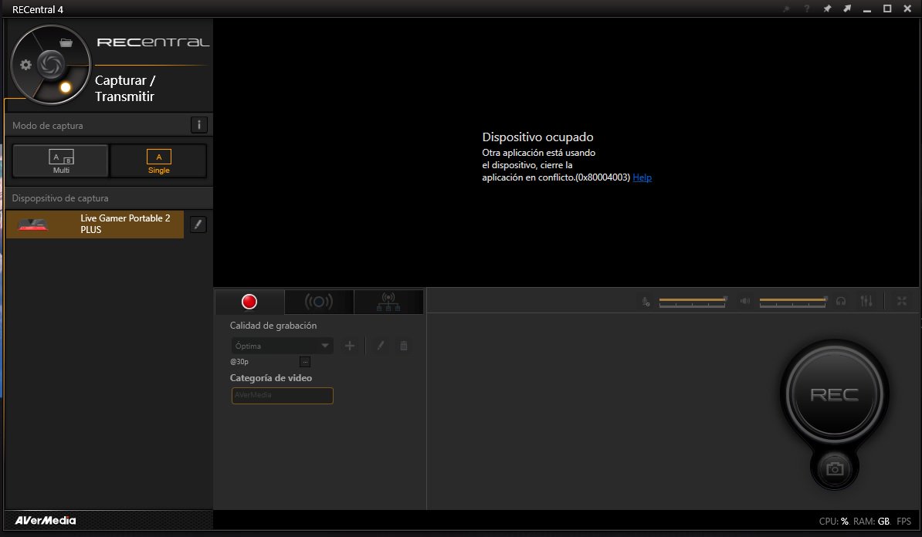This screenshot has width=922, height=537.
Task: Open the file folder in circular menu
Action: click(x=66, y=42)
